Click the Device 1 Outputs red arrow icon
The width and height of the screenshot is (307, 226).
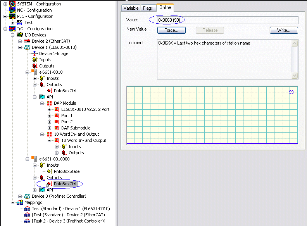[35, 66]
